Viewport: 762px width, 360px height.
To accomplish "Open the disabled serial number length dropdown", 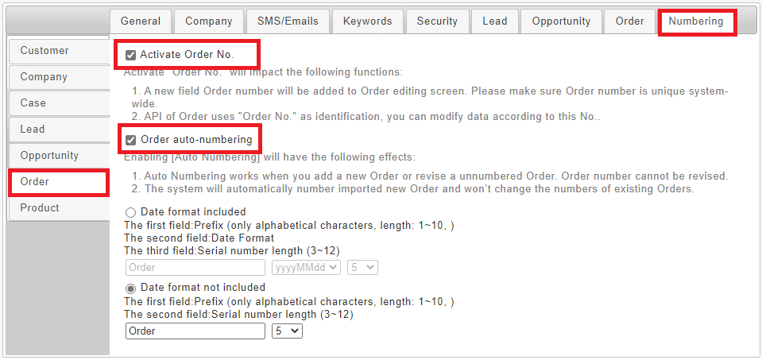I will [362, 268].
